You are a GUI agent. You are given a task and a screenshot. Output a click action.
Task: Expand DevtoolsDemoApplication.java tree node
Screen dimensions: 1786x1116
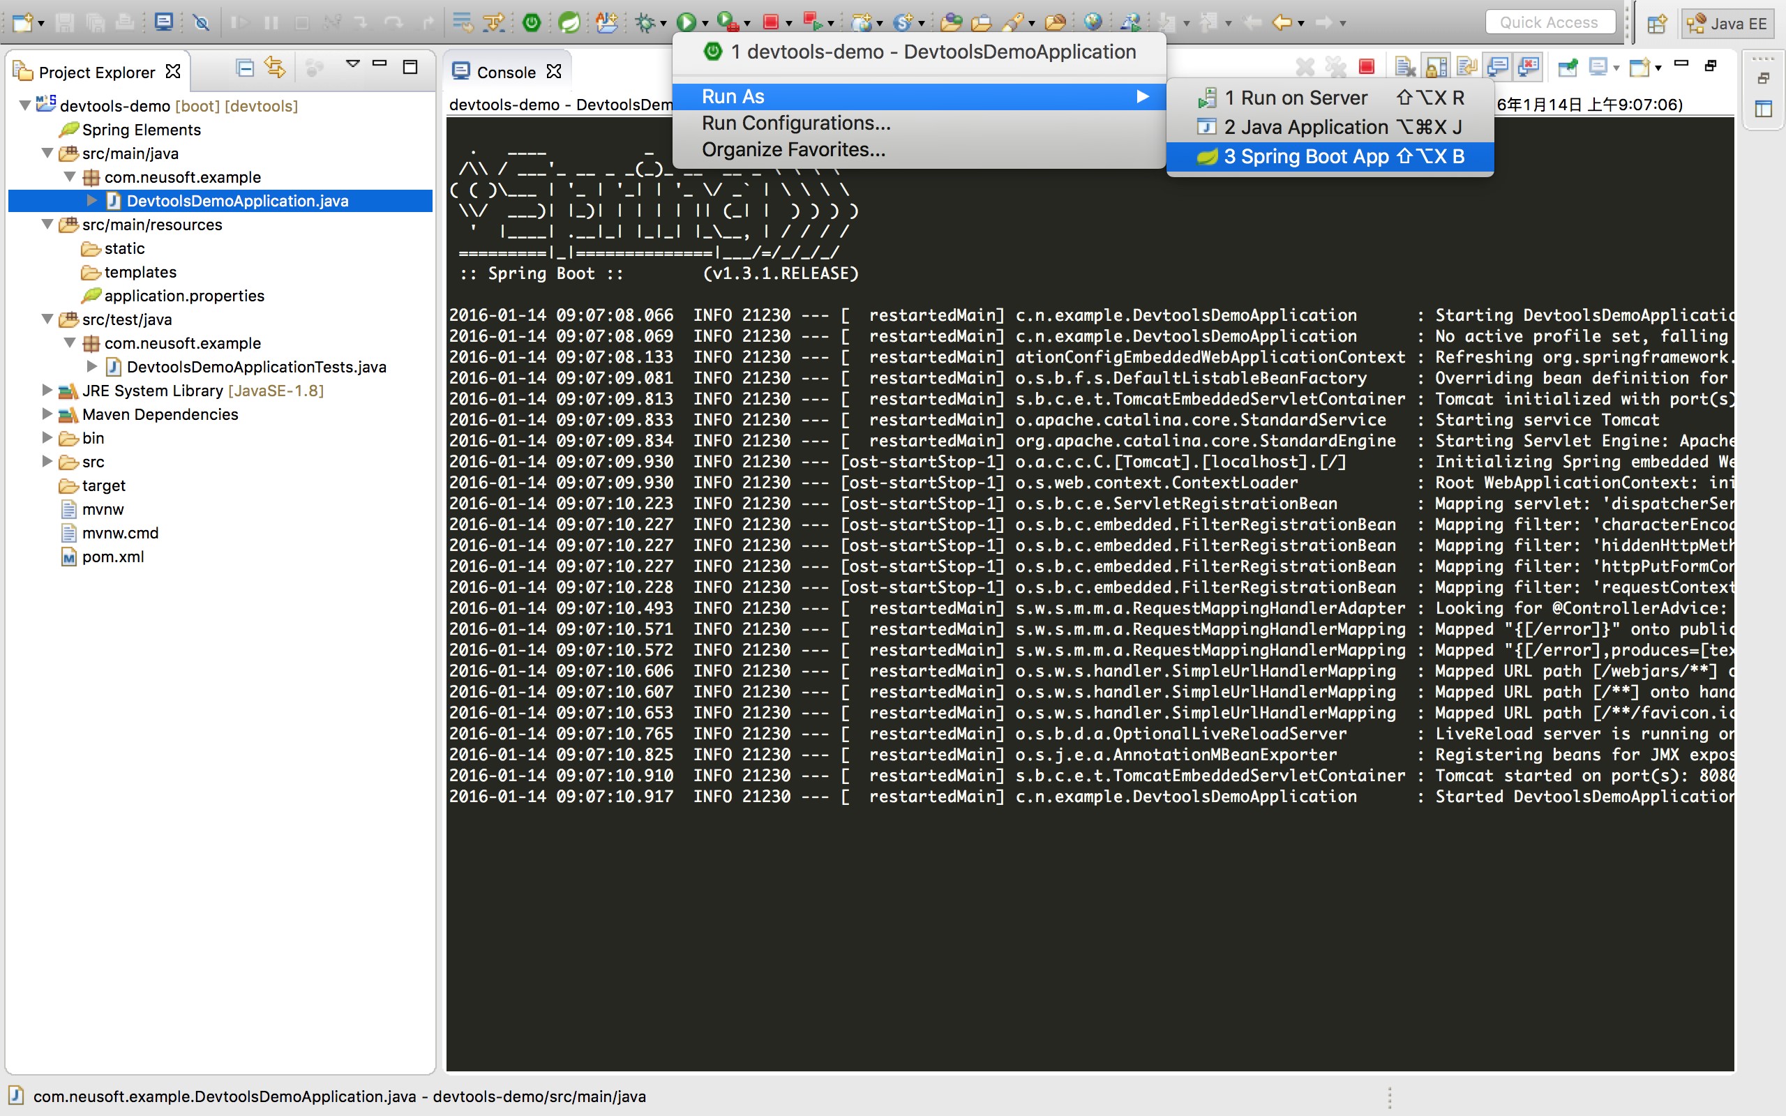pyautogui.click(x=92, y=200)
